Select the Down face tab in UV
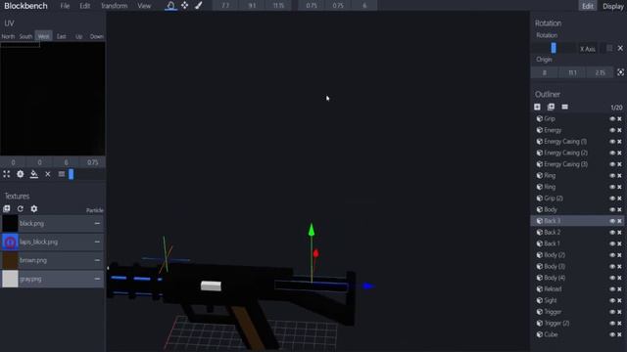The image size is (627, 352). [x=96, y=36]
